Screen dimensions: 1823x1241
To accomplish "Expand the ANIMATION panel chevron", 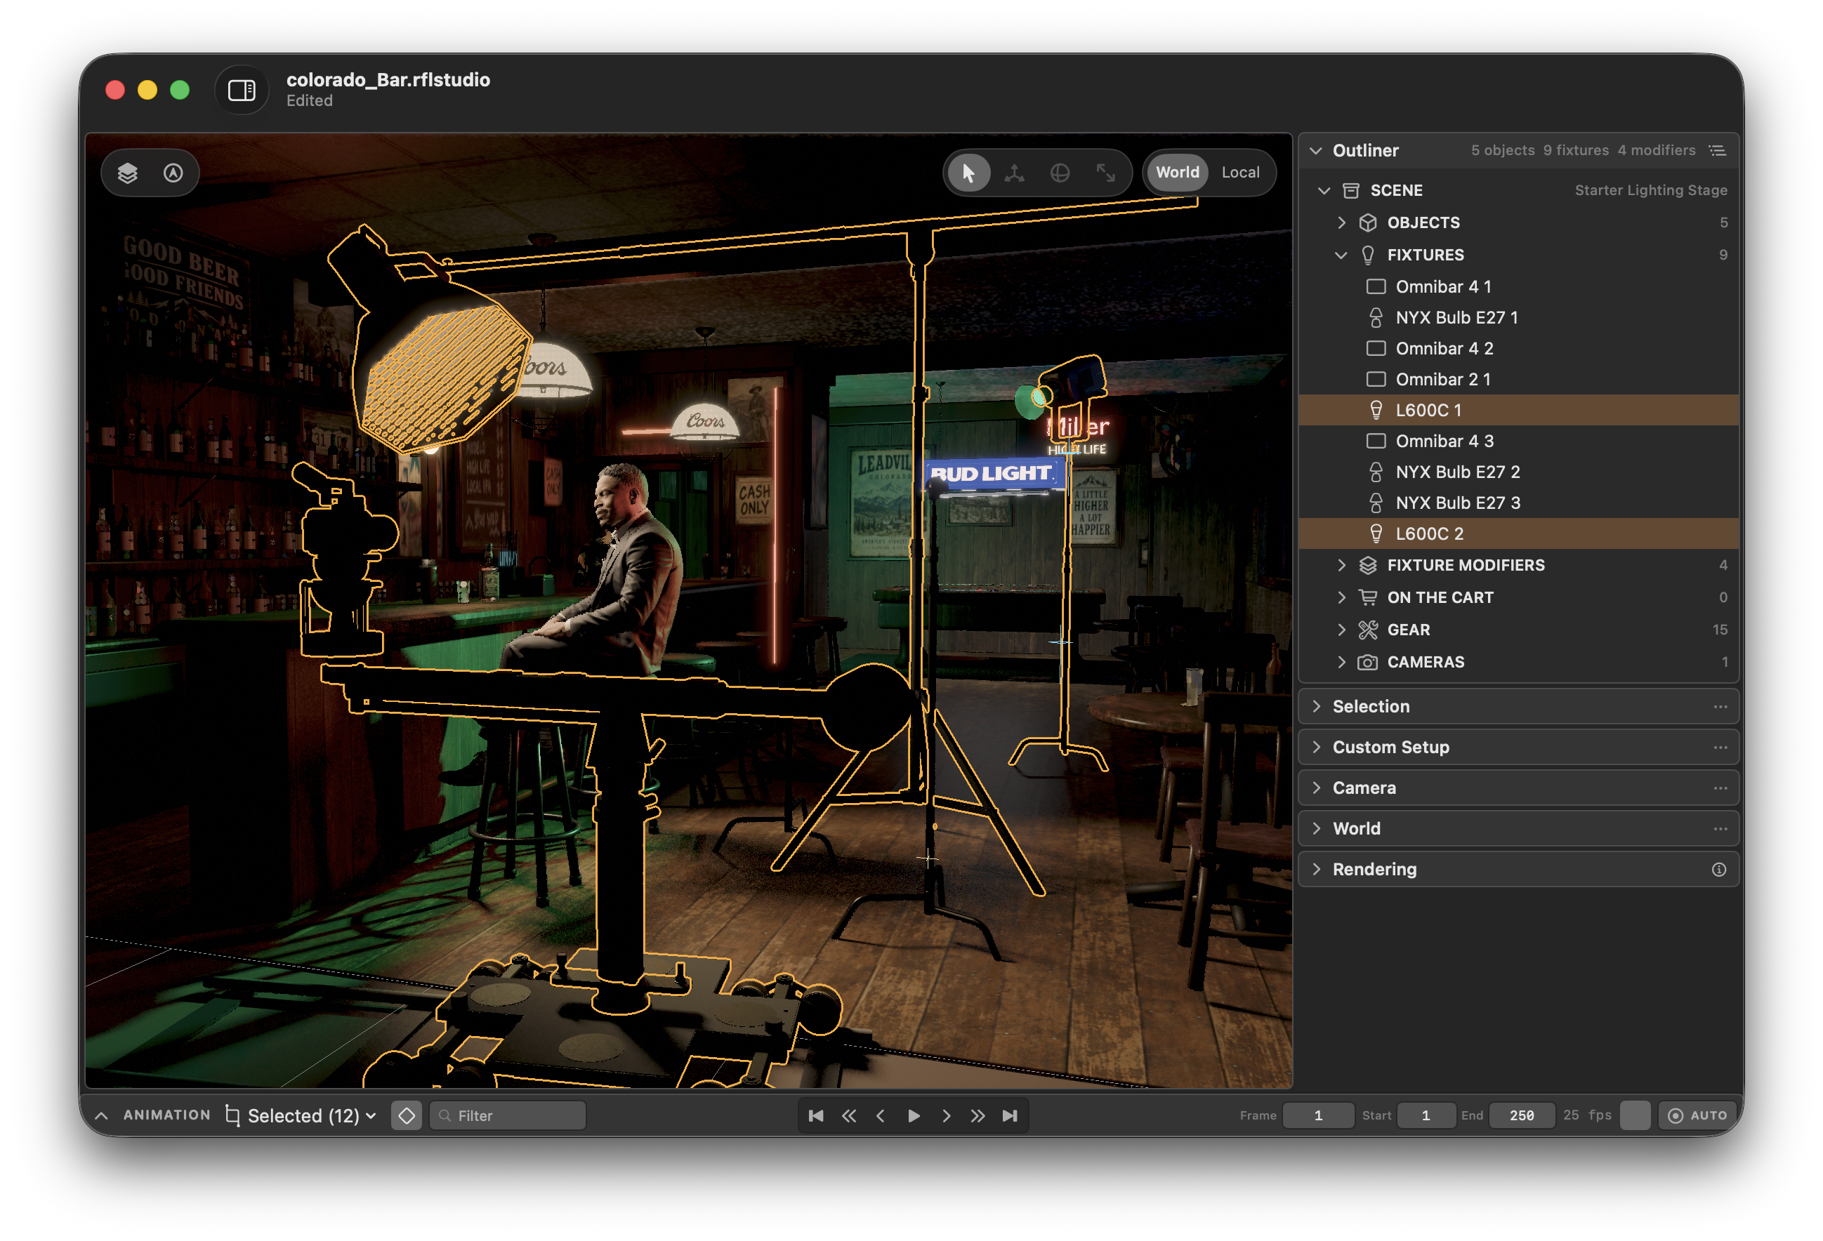I will click(x=101, y=1115).
